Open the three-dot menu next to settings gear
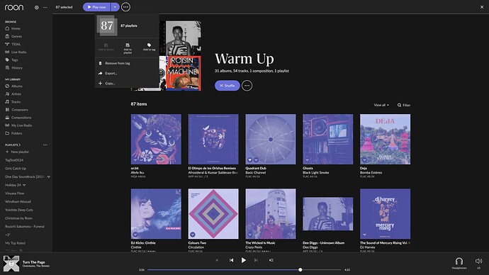Image resolution: width=489 pixels, height=275 pixels. pyautogui.click(x=45, y=8)
